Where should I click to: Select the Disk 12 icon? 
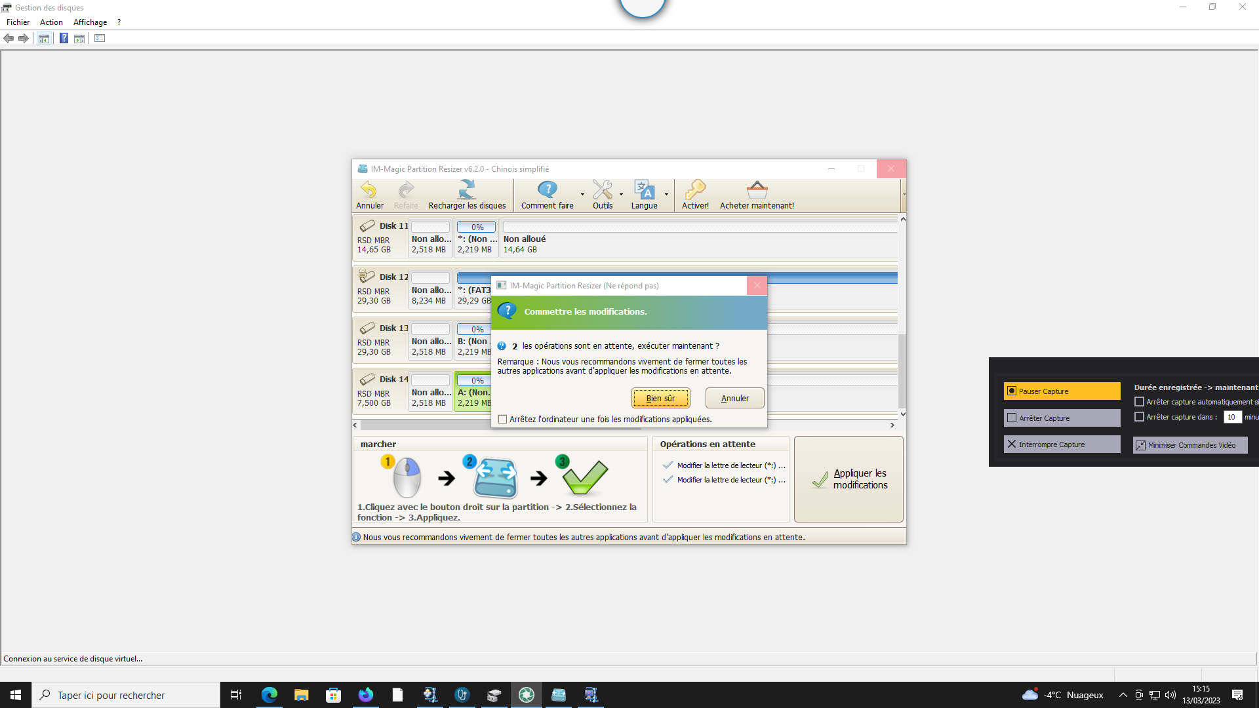(x=367, y=277)
